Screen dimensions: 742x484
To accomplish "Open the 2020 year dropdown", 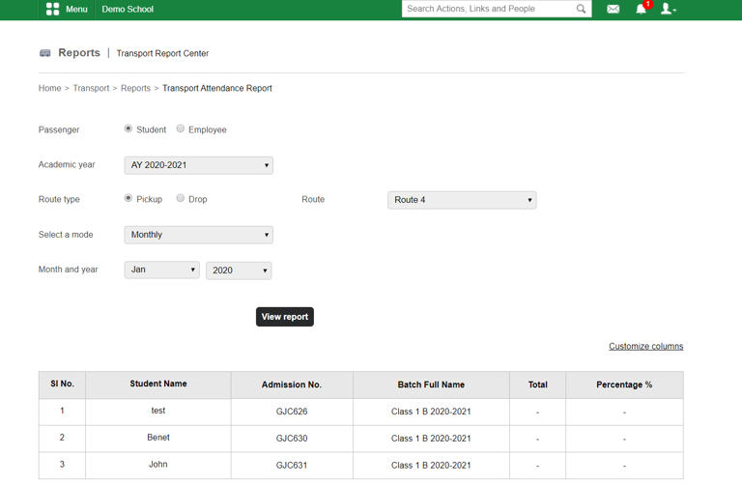I will coord(239,270).
